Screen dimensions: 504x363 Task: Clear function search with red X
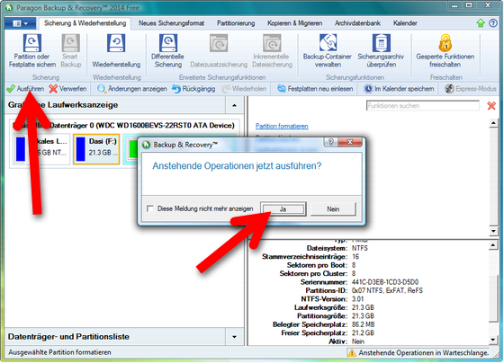tap(491, 106)
